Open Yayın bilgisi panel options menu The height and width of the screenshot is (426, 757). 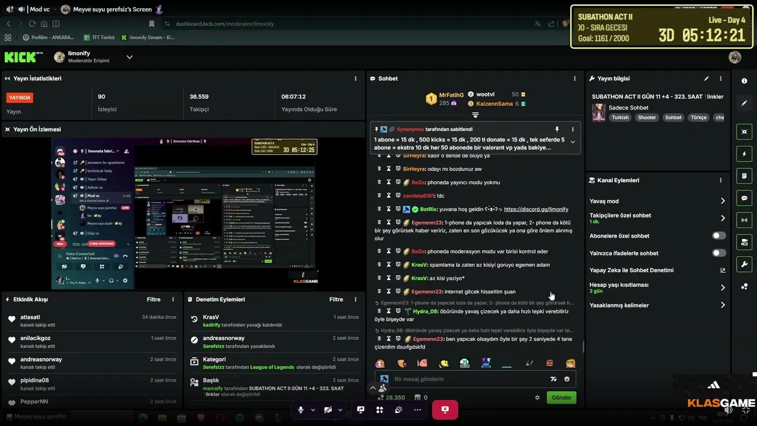click(720, 78)
